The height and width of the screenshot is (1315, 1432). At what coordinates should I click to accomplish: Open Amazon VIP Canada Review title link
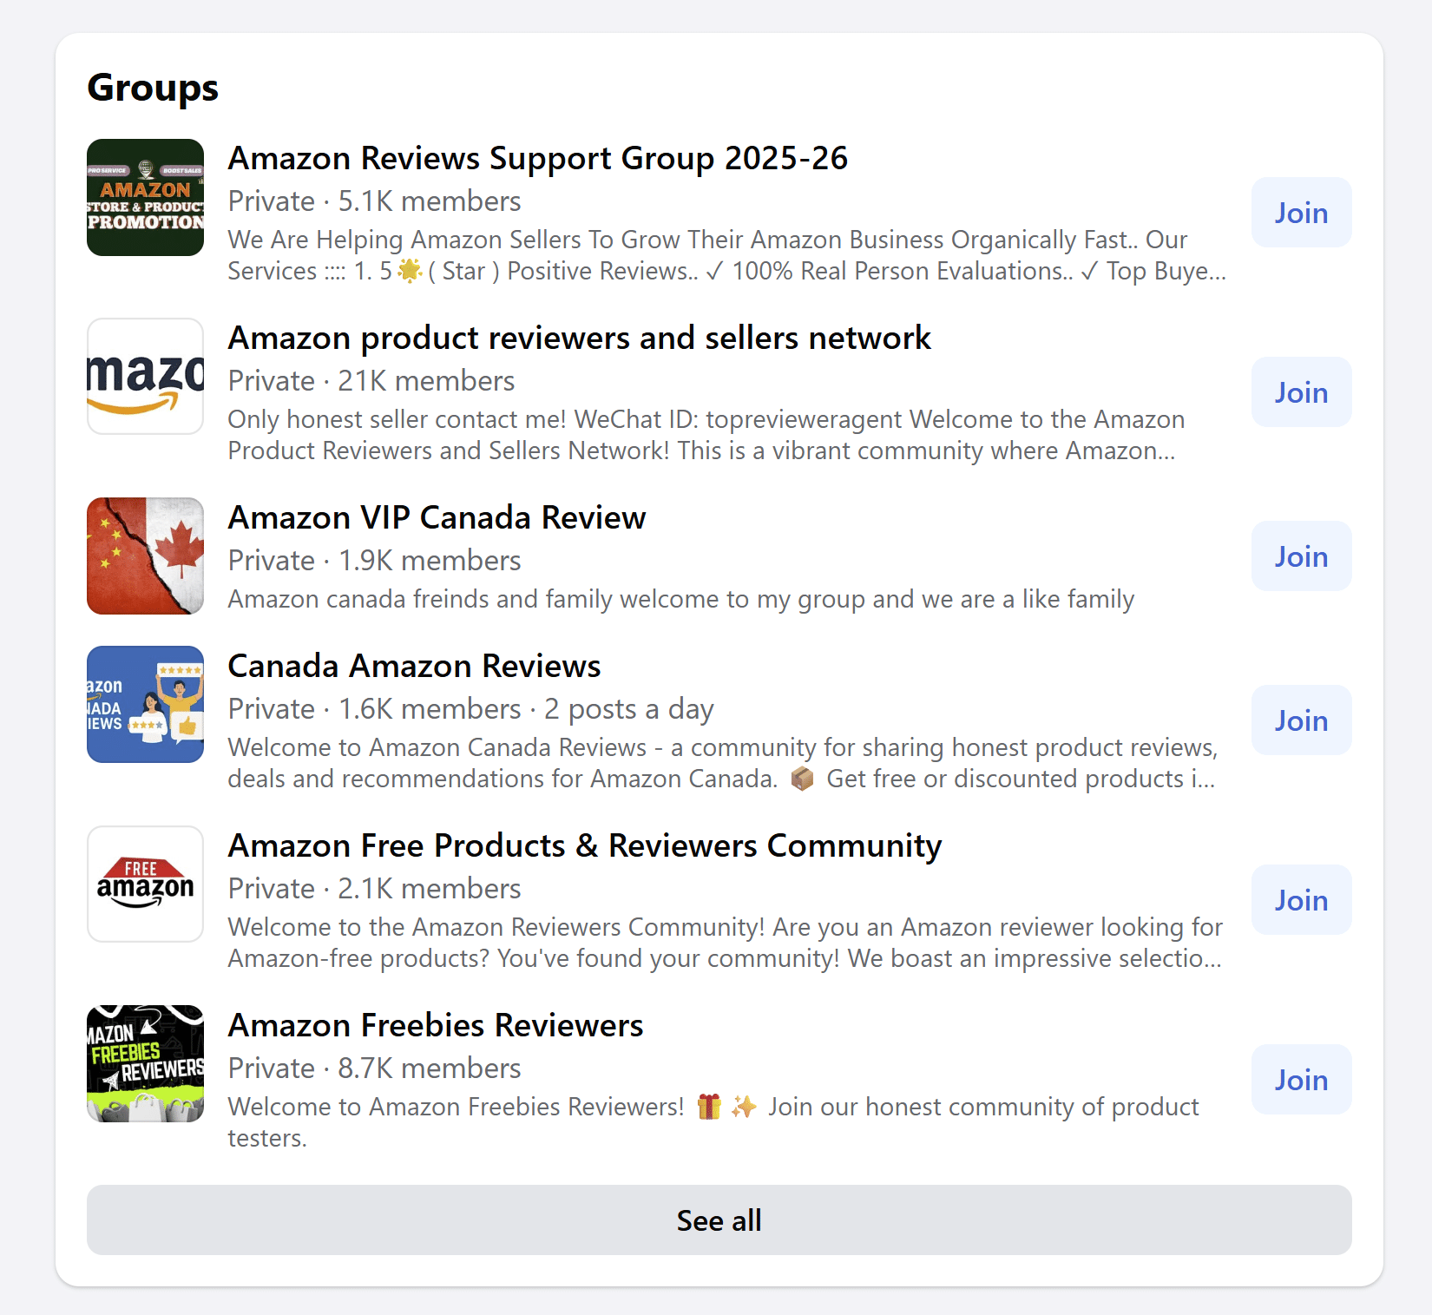437,518
